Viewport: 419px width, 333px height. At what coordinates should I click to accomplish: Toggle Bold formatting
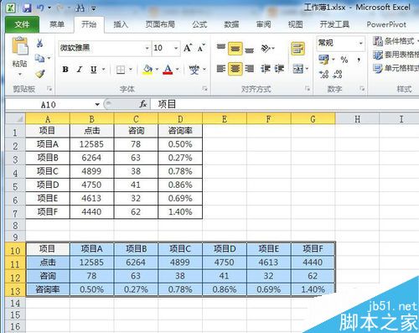pyautogui.click(x=65, y=70)
